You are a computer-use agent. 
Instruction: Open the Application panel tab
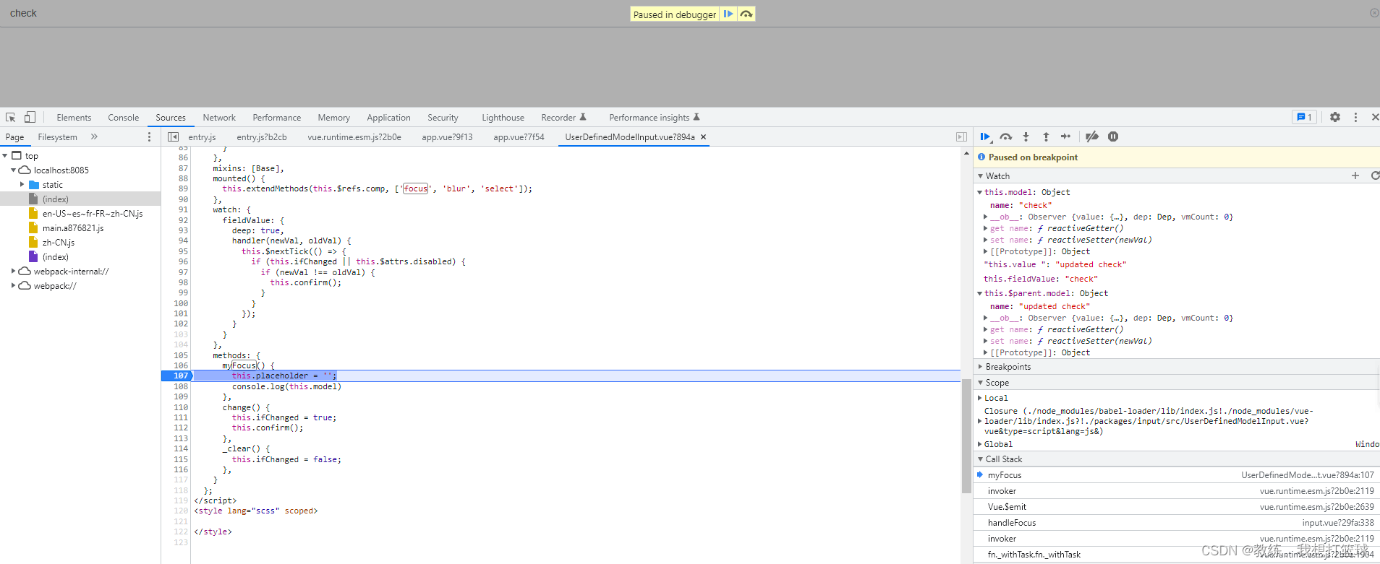[x=388, y=118]
